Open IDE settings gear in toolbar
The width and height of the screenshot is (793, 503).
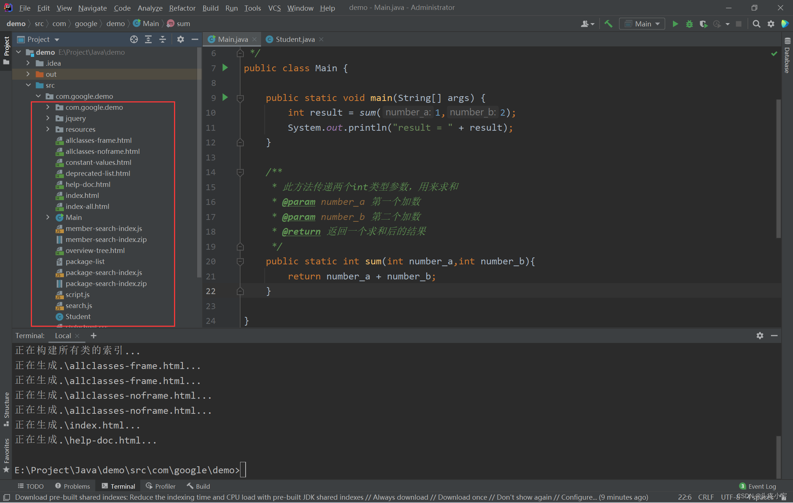pyautogui.click(x=771, y=24)
